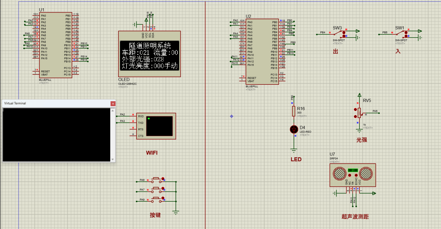Close the Virtual Terminal window
Image resolution: width=441 pixels, height=229 pixels.
pyautogui.click(x=113, y=103)
